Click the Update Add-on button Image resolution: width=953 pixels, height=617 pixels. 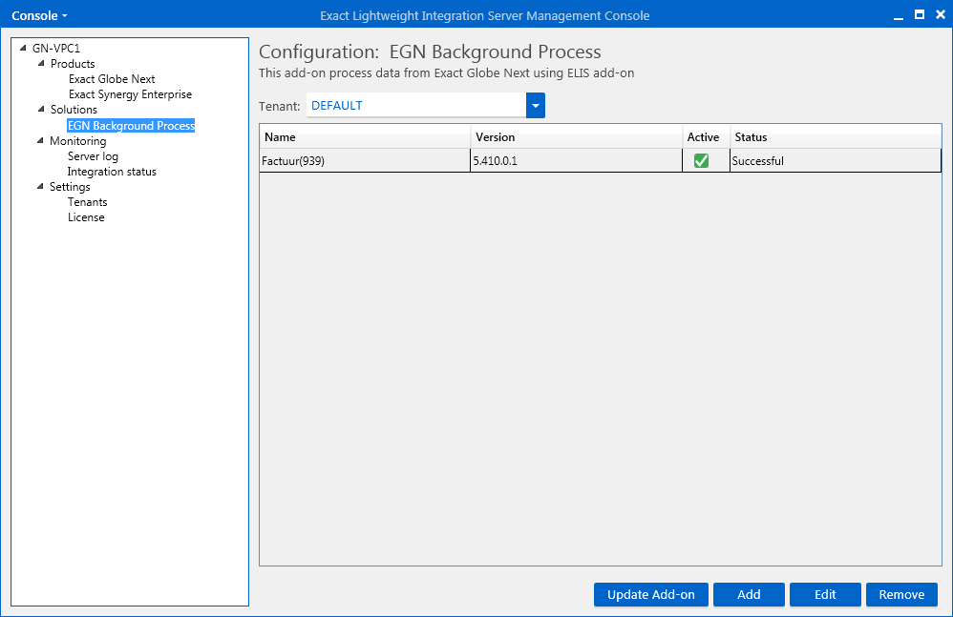coord(651,594)
